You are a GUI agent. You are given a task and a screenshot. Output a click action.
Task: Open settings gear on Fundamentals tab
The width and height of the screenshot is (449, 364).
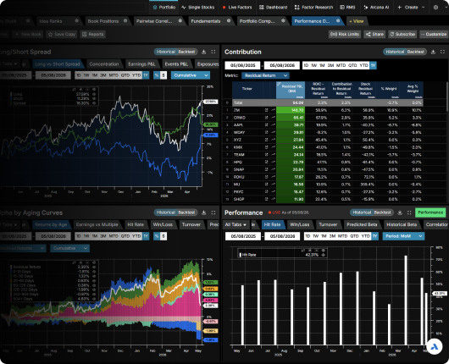click(229, 21)
